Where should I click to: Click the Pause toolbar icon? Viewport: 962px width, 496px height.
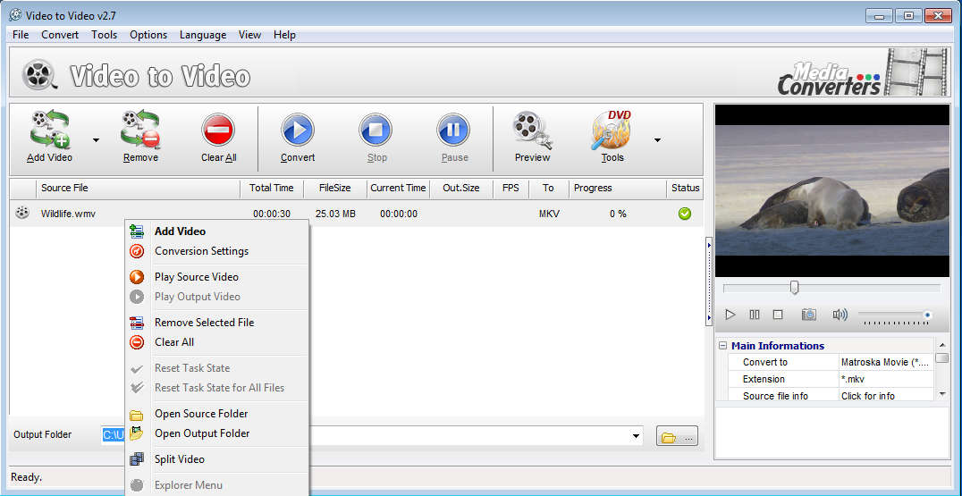click(453, 130)
